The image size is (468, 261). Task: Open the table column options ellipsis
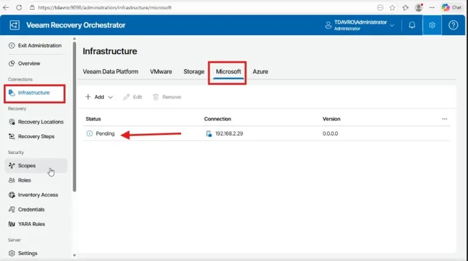pos(444,119)
